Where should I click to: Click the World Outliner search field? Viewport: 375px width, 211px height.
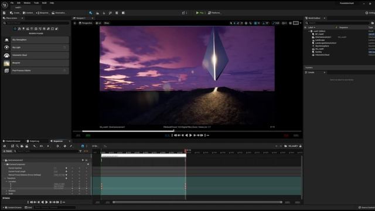pyautogui.click(x=337, y=23)
